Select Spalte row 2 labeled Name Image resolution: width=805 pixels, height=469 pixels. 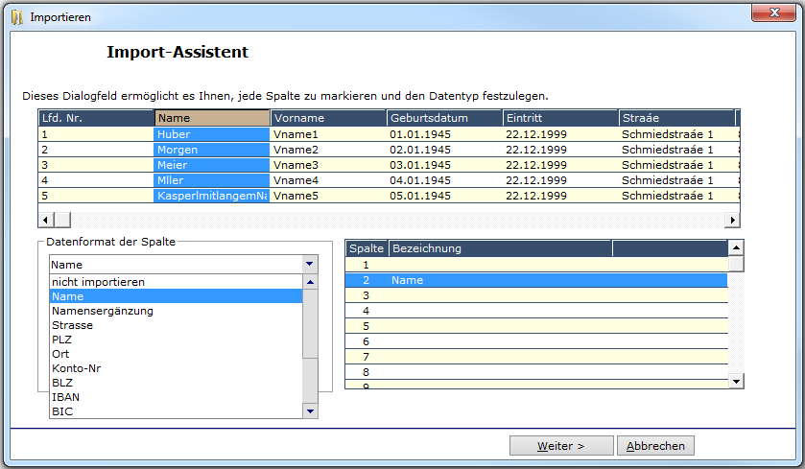click(x=536, y=280)
